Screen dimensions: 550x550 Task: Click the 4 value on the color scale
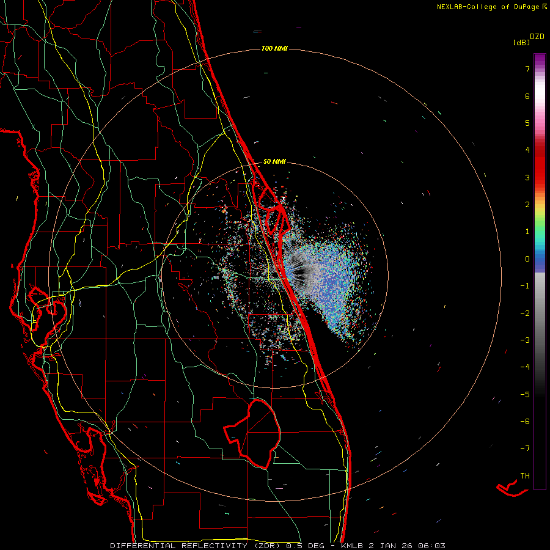click(x=527, y=150)
